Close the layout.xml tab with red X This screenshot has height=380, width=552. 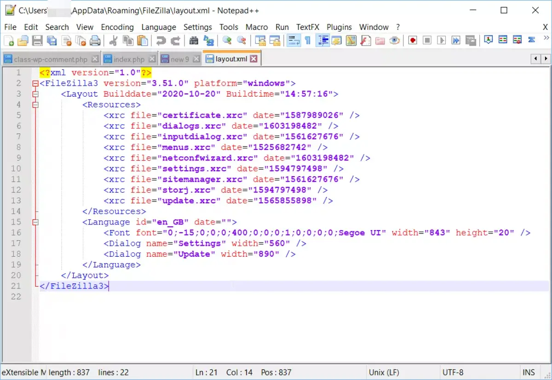pyautogui.click(x=254, y=59)
